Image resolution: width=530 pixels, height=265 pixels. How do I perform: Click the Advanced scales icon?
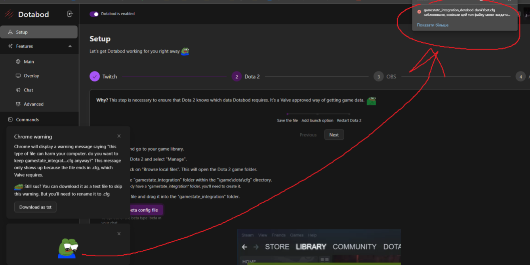click(x=18, y=104)
